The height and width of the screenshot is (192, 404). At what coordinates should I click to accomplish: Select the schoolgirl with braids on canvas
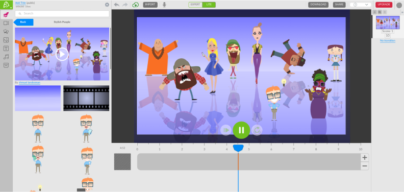point(335,63)
